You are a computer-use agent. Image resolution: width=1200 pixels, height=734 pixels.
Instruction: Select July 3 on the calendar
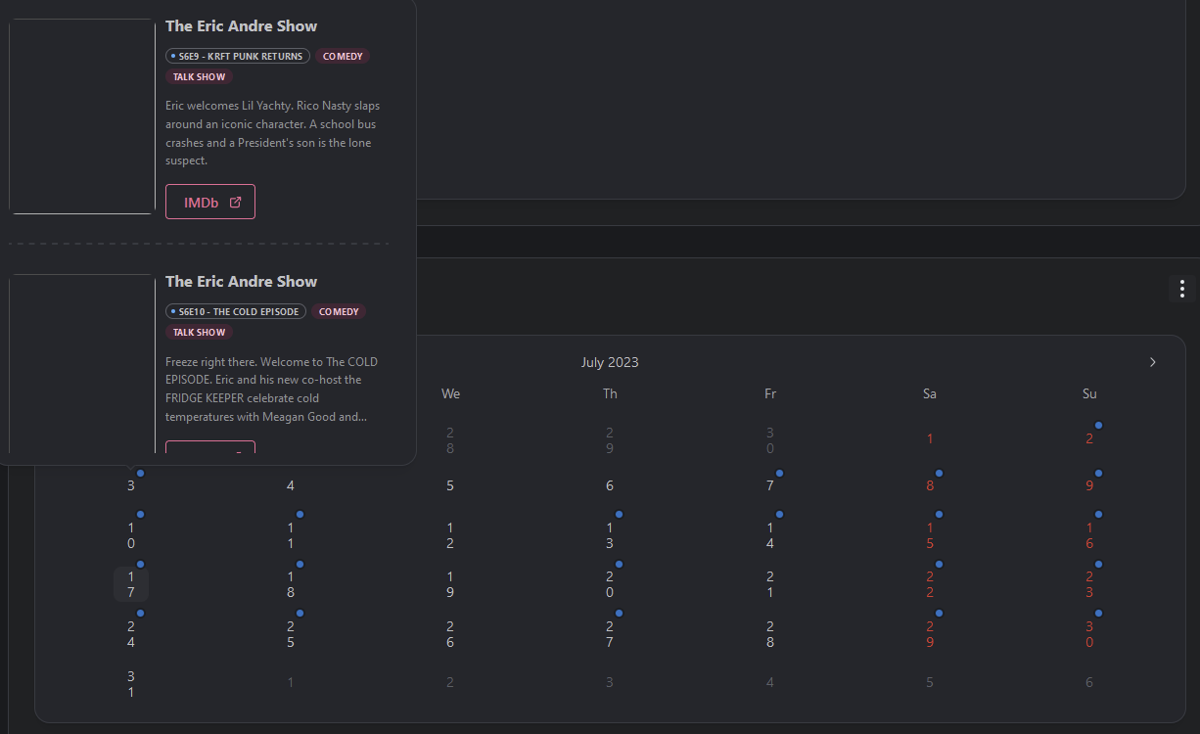click(x=131, y=485)
